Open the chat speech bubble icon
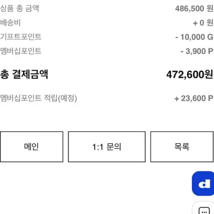 point(204,211)
